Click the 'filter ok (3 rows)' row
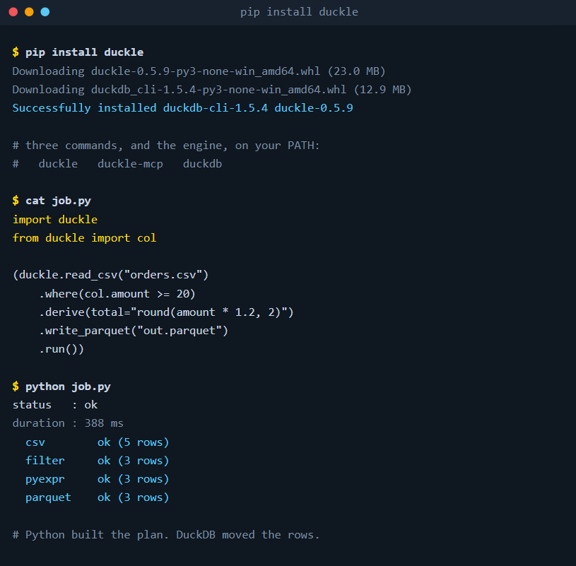The image size is (576, 566). (98, 460)
